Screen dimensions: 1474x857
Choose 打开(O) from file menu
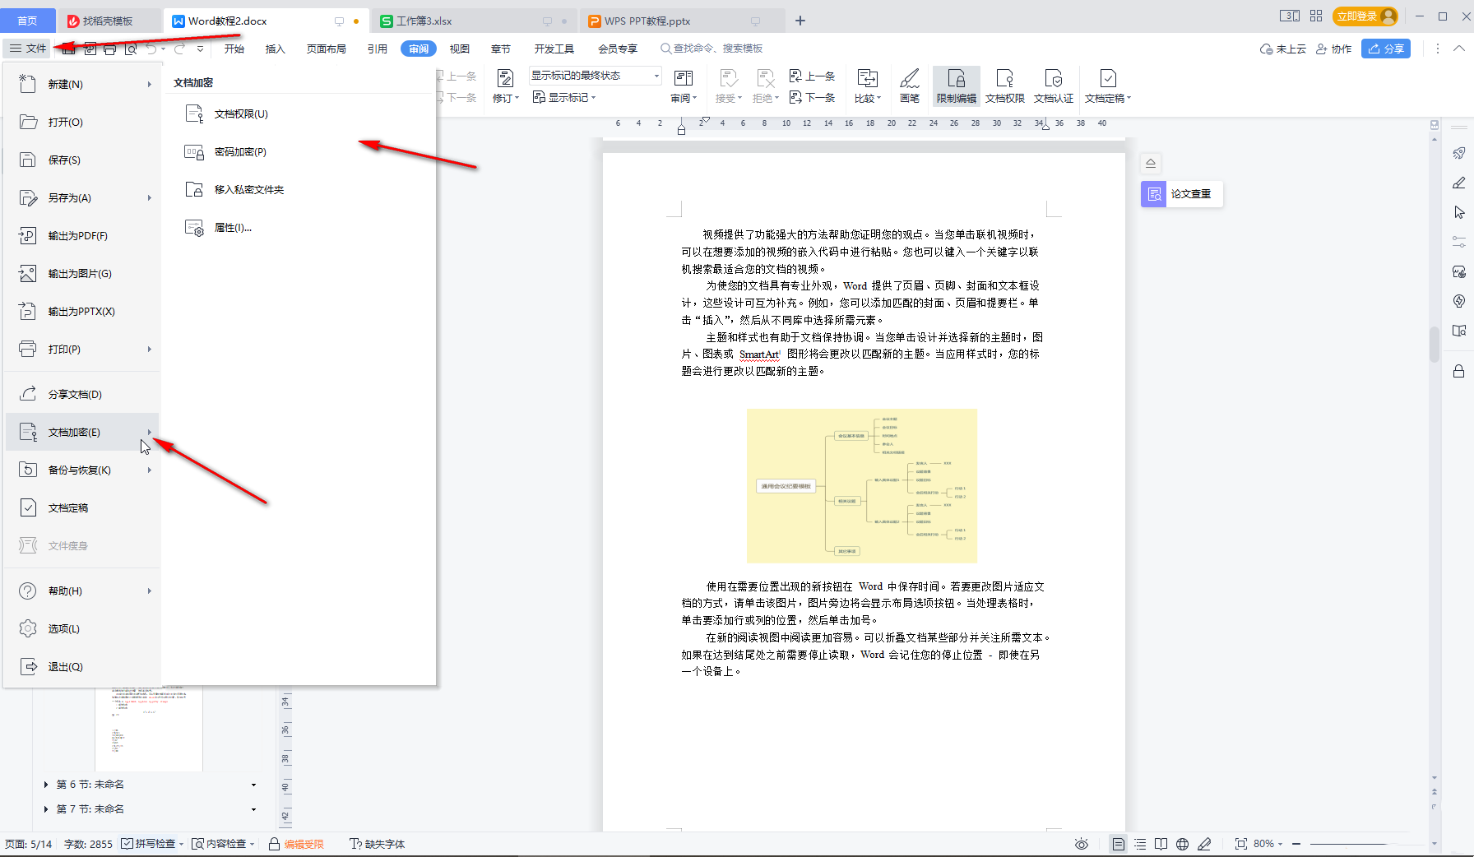81,122
